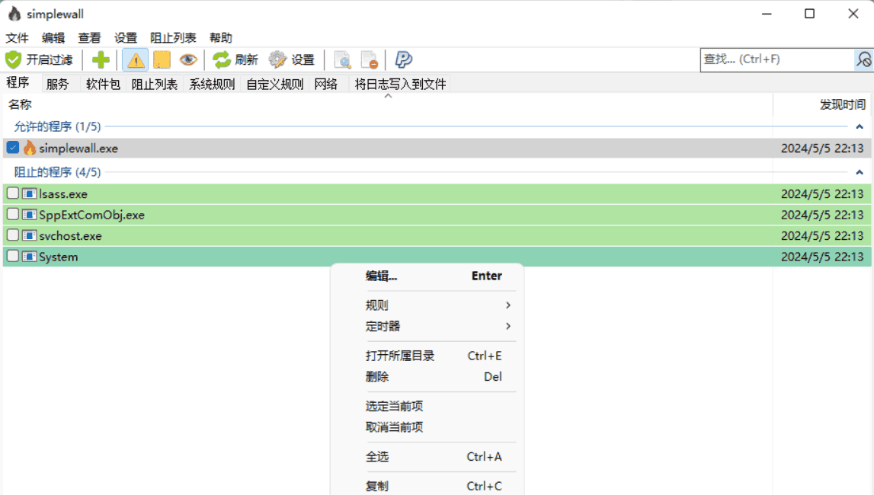Click the clear log document icon
874x495 pixels.
pyautogui.click(x=369, y=59)
